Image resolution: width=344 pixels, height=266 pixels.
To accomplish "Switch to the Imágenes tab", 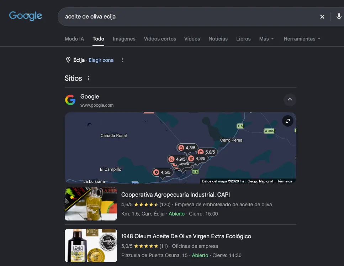I will tap(124, 39).
